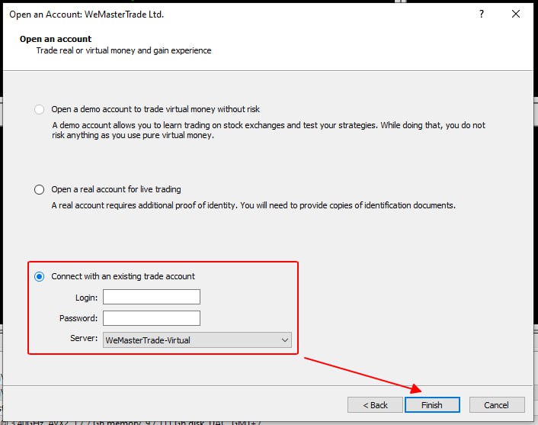Click the demo account description paragraph

(x=268, y=130)
